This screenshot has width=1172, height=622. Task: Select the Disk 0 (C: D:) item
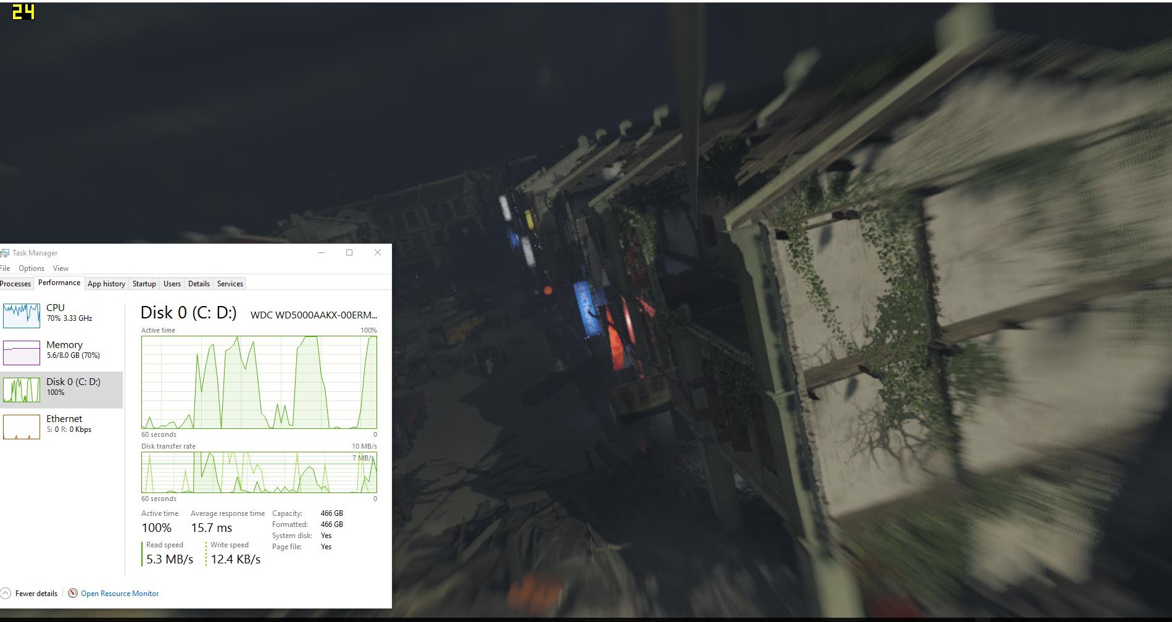[62, 389]
